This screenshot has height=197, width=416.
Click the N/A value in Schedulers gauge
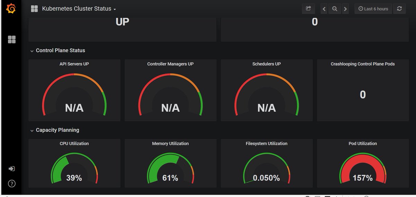(267, 108)
